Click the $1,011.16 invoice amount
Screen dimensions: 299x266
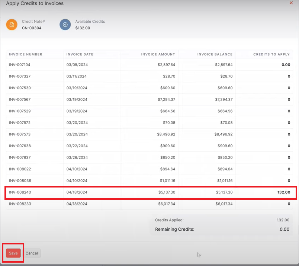[167, 181]
